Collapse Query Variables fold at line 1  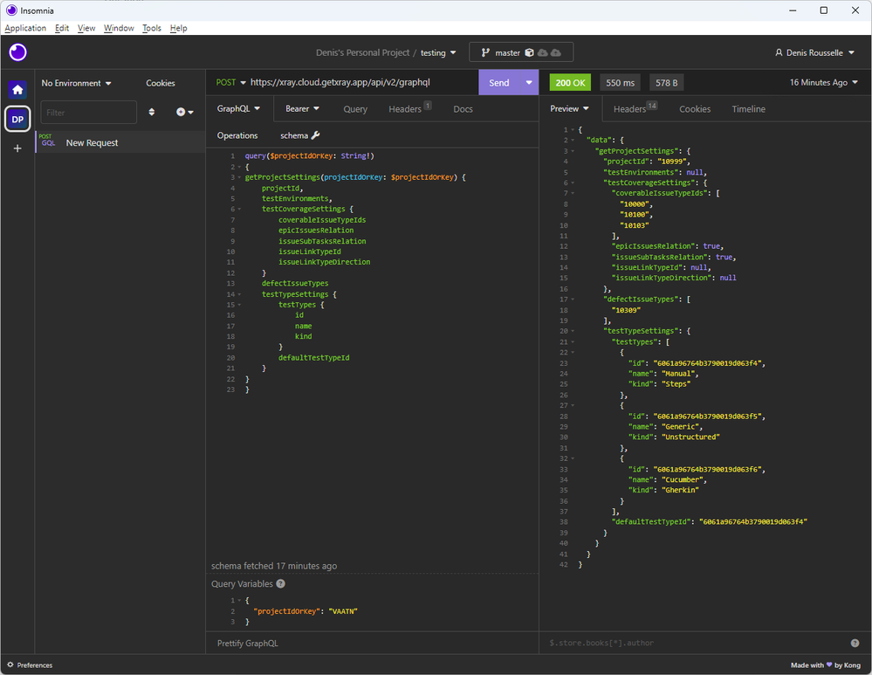click(240, 601)
